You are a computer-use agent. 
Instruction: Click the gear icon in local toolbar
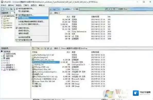(48, 48)
